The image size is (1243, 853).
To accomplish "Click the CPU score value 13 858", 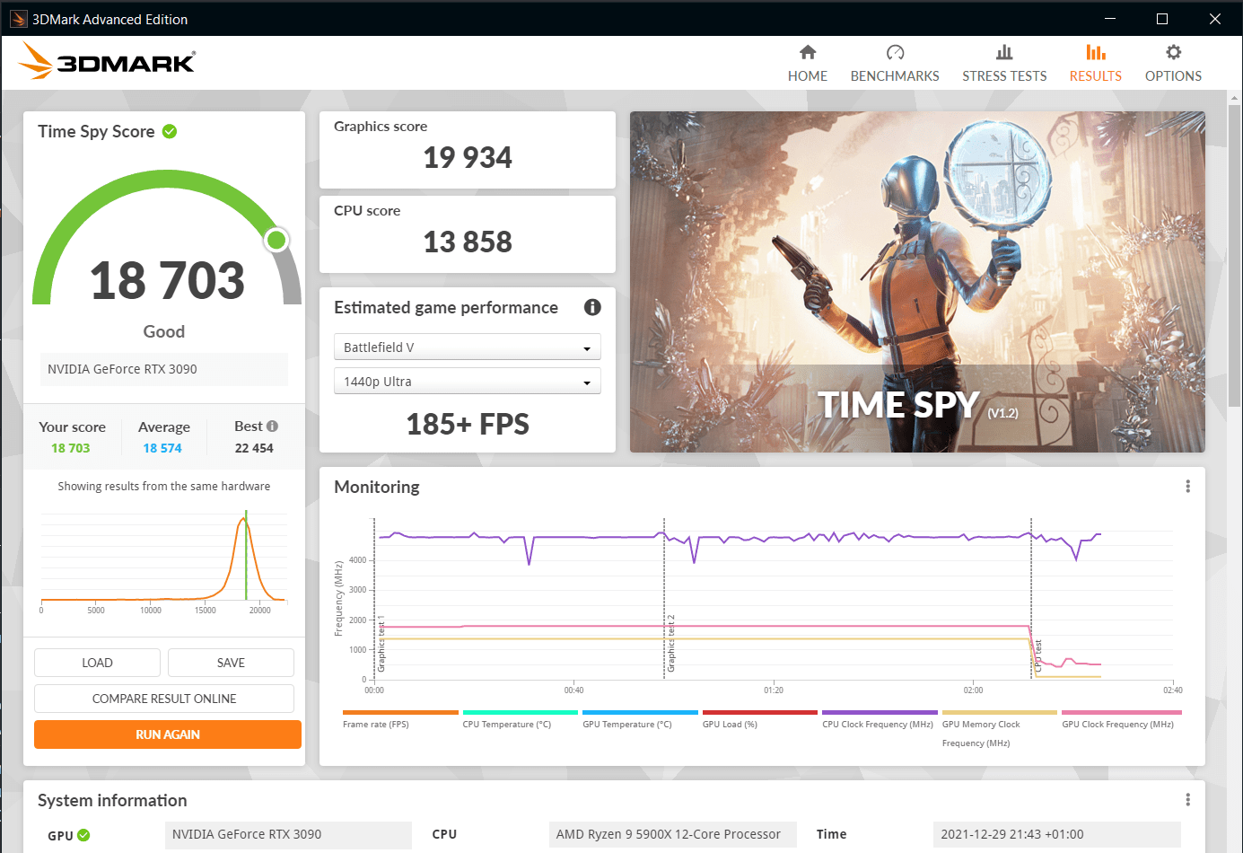I will coord(468,242).
